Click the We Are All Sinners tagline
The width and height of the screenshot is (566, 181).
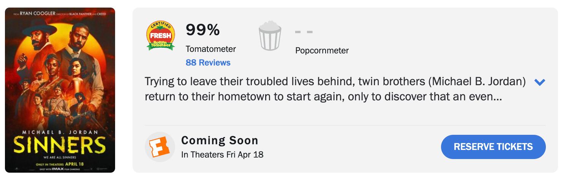(x=60, y=157)
